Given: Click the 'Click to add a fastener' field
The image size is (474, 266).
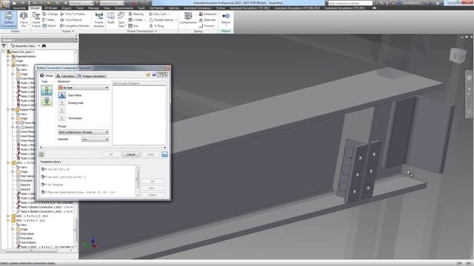Looking at the screenshot, I should click(x=139, y=83).
